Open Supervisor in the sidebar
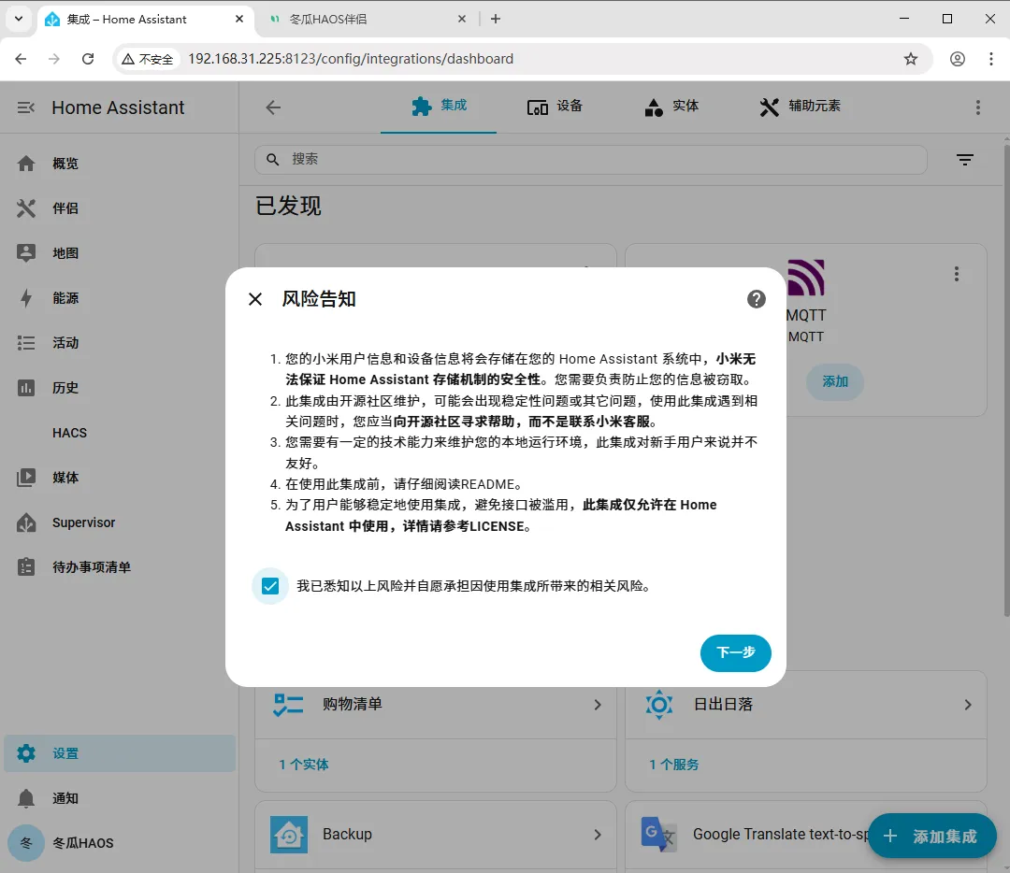The height and width of the screenshot is (873, 1010). (x=119, y=522)
